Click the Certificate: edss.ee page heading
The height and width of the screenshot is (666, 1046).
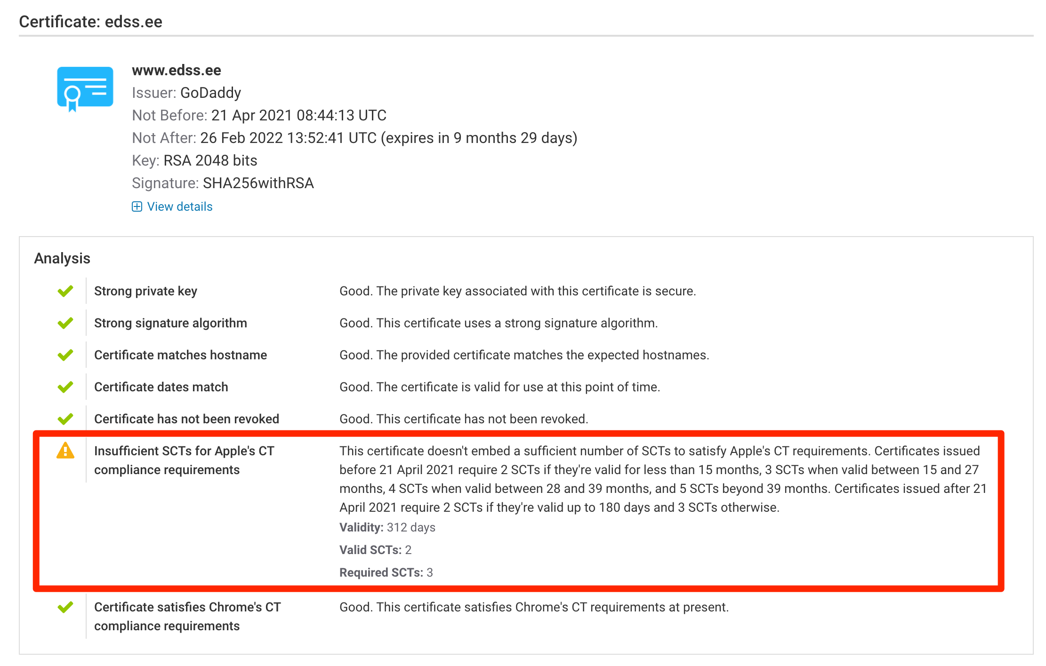click(x=91, y=22)
